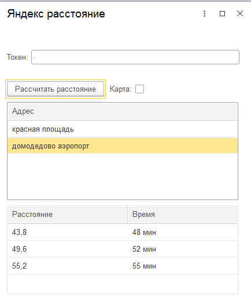The image size is (251, 301).
Task: Sort by the Расстояние column header
Action: [x=67, y=215]
